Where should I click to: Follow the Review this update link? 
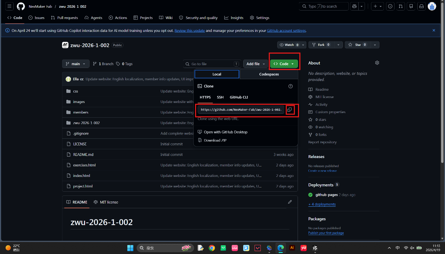click(190, 30)
